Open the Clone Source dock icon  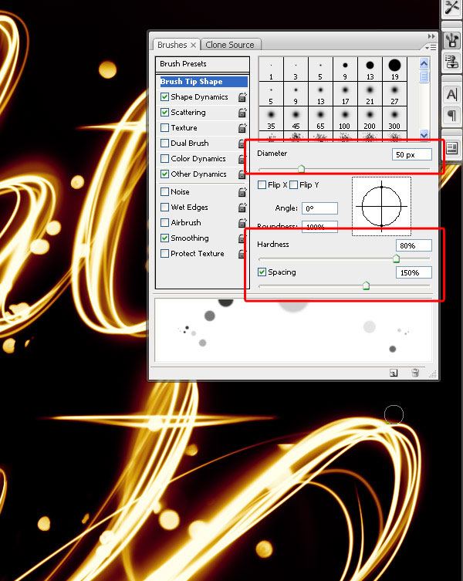(452, 63)
